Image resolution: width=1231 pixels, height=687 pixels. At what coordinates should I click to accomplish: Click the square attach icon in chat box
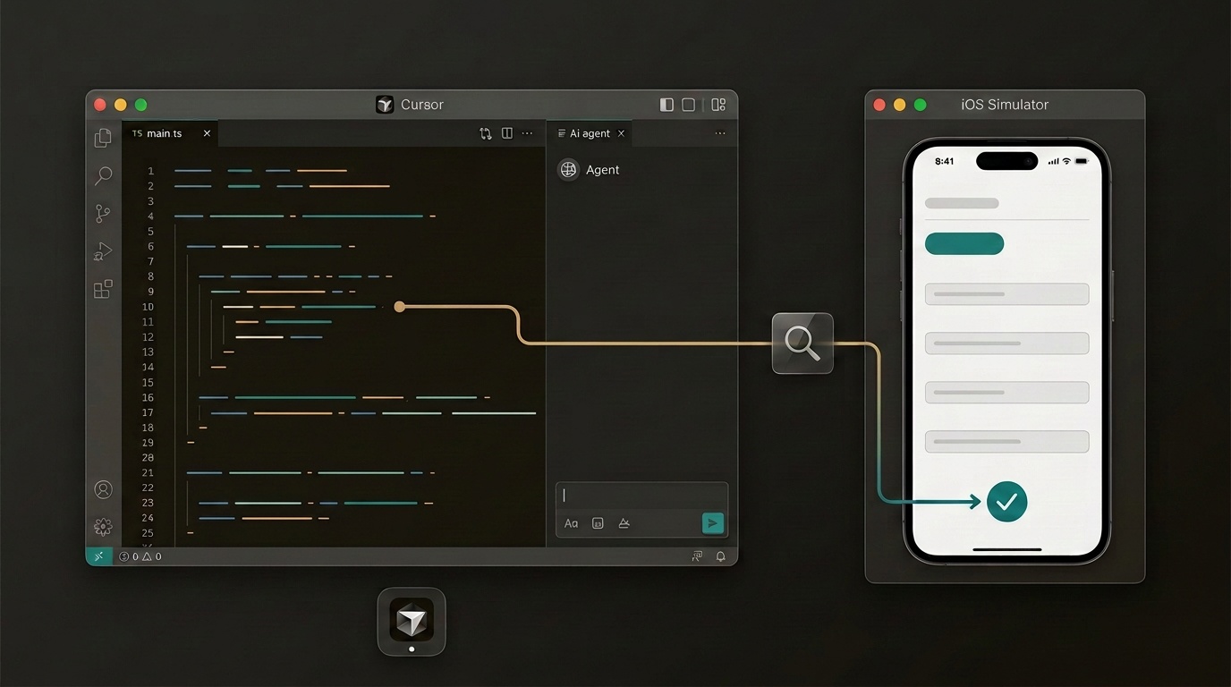[x=599, y=523]
